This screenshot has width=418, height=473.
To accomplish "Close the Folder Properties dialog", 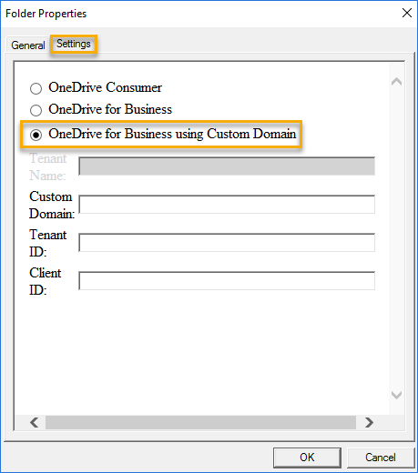I will click(407, 13).
